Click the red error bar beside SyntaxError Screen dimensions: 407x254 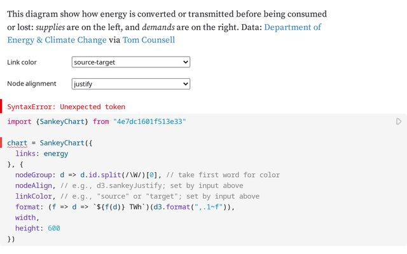[x=1, y=107]
